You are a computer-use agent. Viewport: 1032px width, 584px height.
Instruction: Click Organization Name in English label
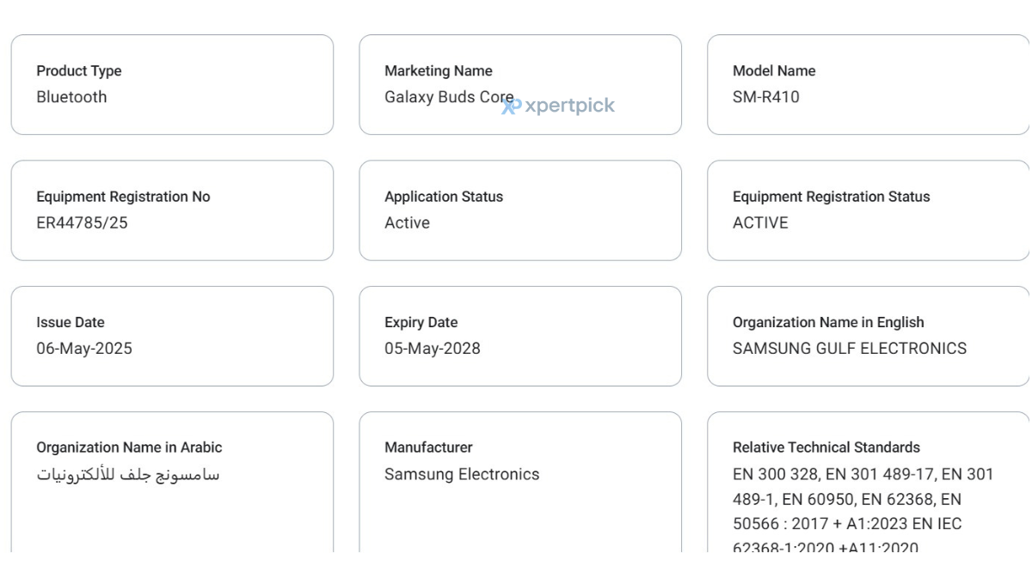(x=828, y=323)
